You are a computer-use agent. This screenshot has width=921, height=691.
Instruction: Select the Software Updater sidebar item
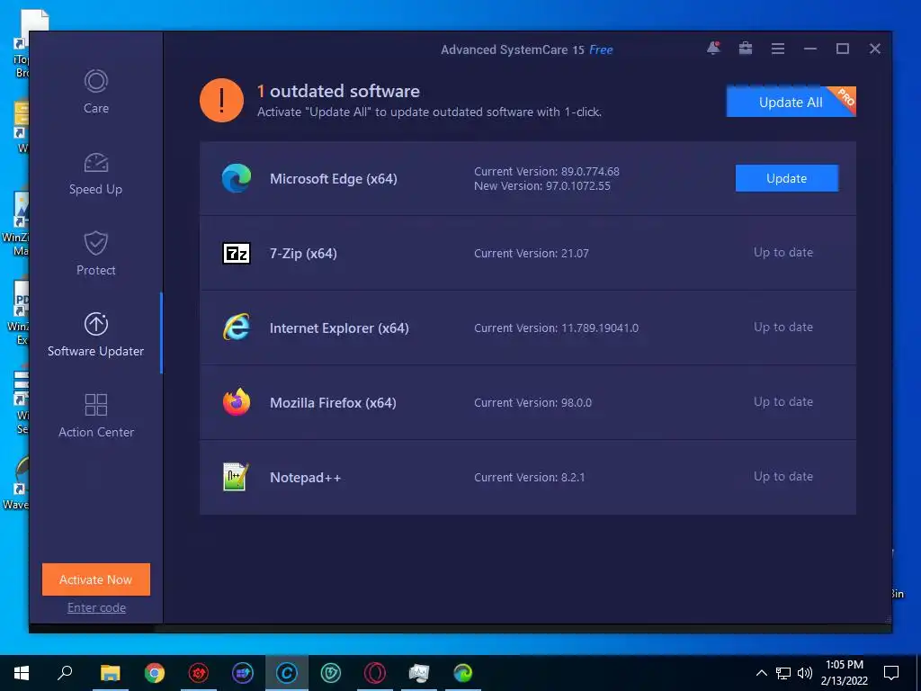tap(95, 335)
